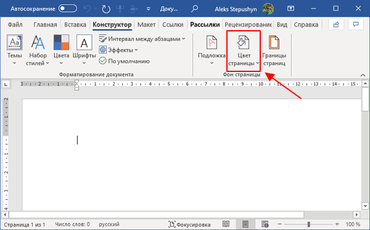
Task: Open the Ссылки tab
Action: [173, 25]
